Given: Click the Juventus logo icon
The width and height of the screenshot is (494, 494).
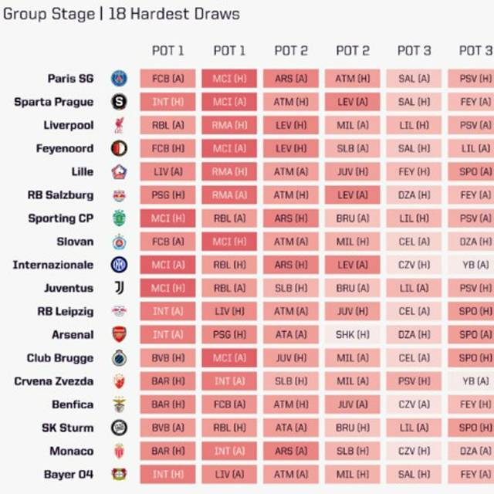Looking at the screenshot, I should pos(119,288).
